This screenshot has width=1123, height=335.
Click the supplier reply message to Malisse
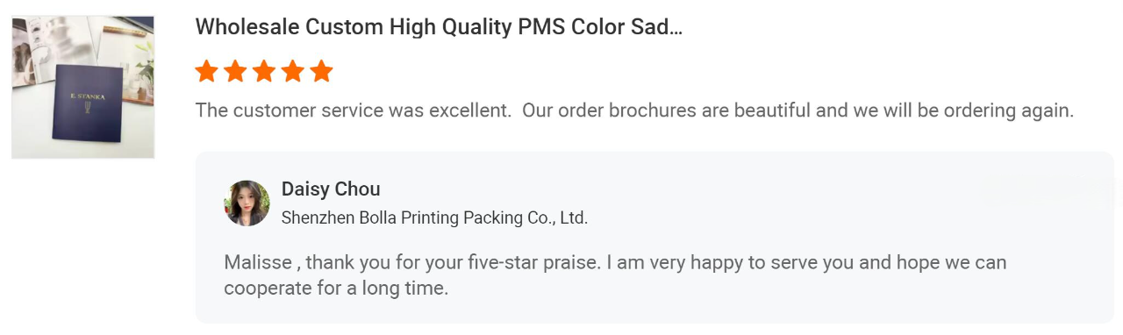[615, 274]
